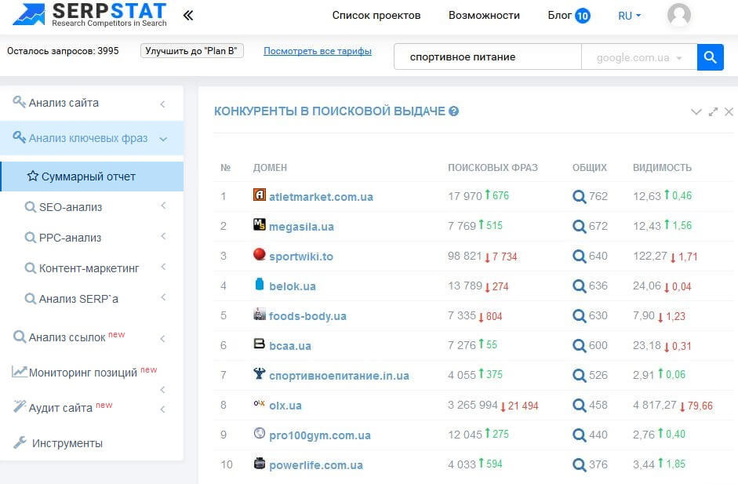The height and width of the screenshot is (484, 738).
Task: Click common keywords magnifier for belok.ua
Action: [x=579, y=286]
